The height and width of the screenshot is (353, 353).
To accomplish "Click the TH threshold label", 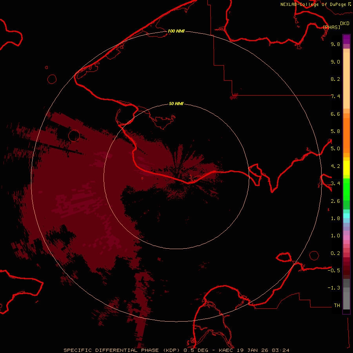I will (x=337, y=306).
